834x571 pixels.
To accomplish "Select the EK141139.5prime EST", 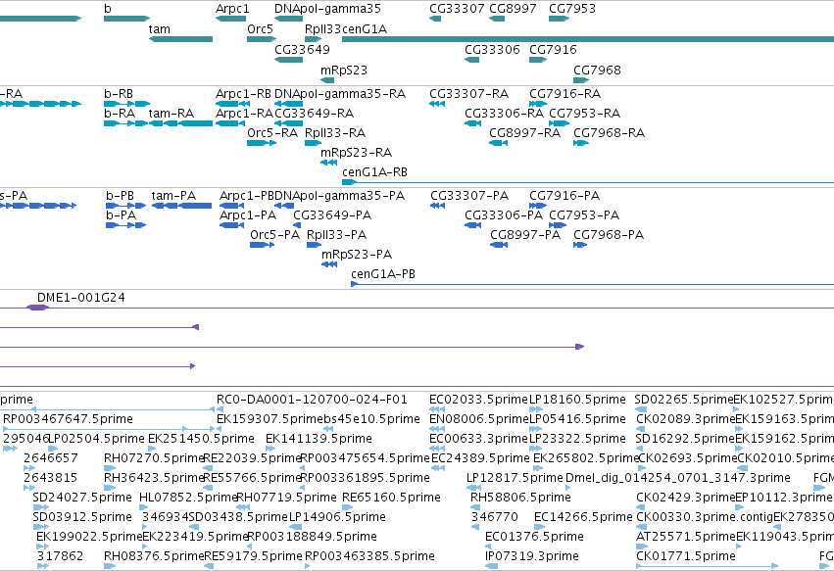I will click(x=270, y=449).
